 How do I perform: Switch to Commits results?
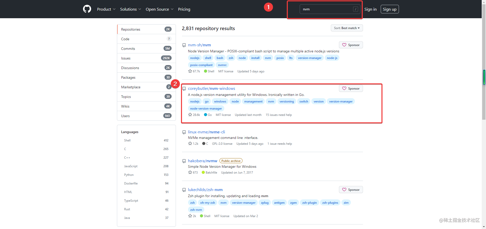coord(146,49)
